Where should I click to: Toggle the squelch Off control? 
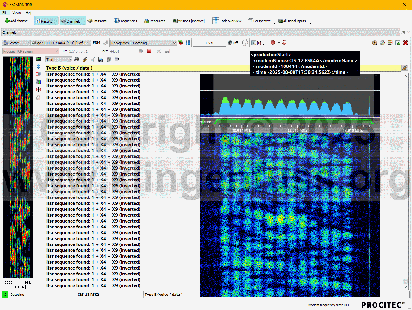click(x=234, y=43)
